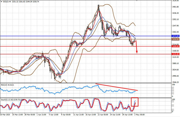Screen dimensions: 180x117
Task: Click the 28 Mar 05:00 time label
Action: point(30,114)
